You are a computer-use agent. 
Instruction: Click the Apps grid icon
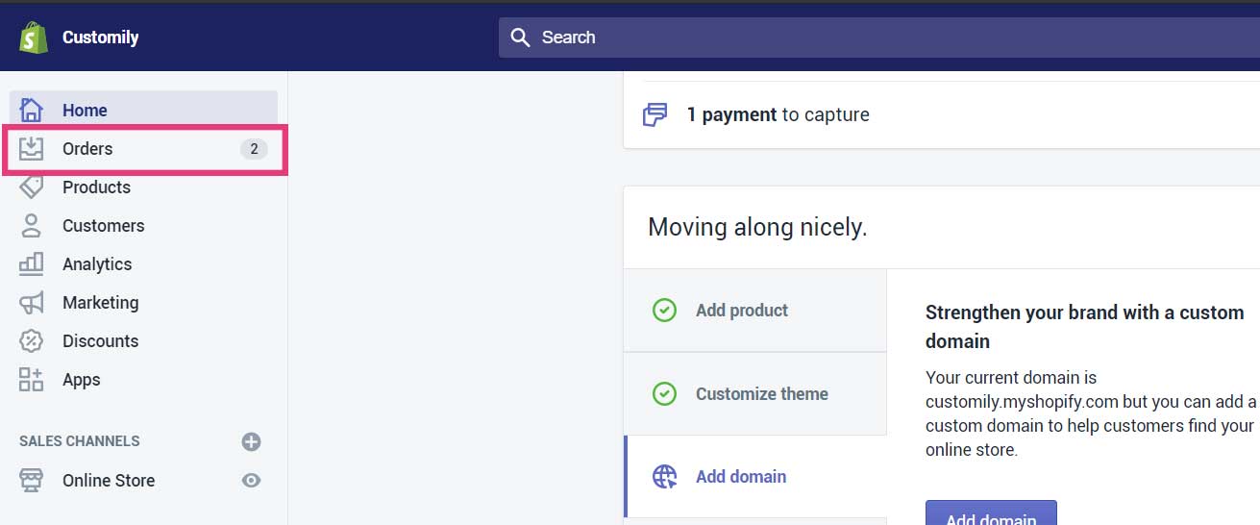point(32,380)
